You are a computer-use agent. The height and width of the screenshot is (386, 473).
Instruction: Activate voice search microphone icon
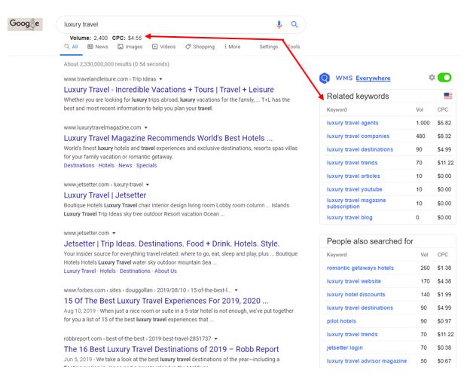(x=279, y=24)
